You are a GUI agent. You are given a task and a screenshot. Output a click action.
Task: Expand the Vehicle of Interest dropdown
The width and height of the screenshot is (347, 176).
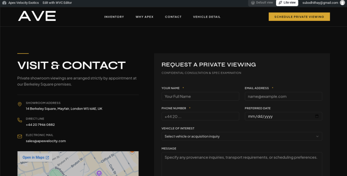click(242, 136)
